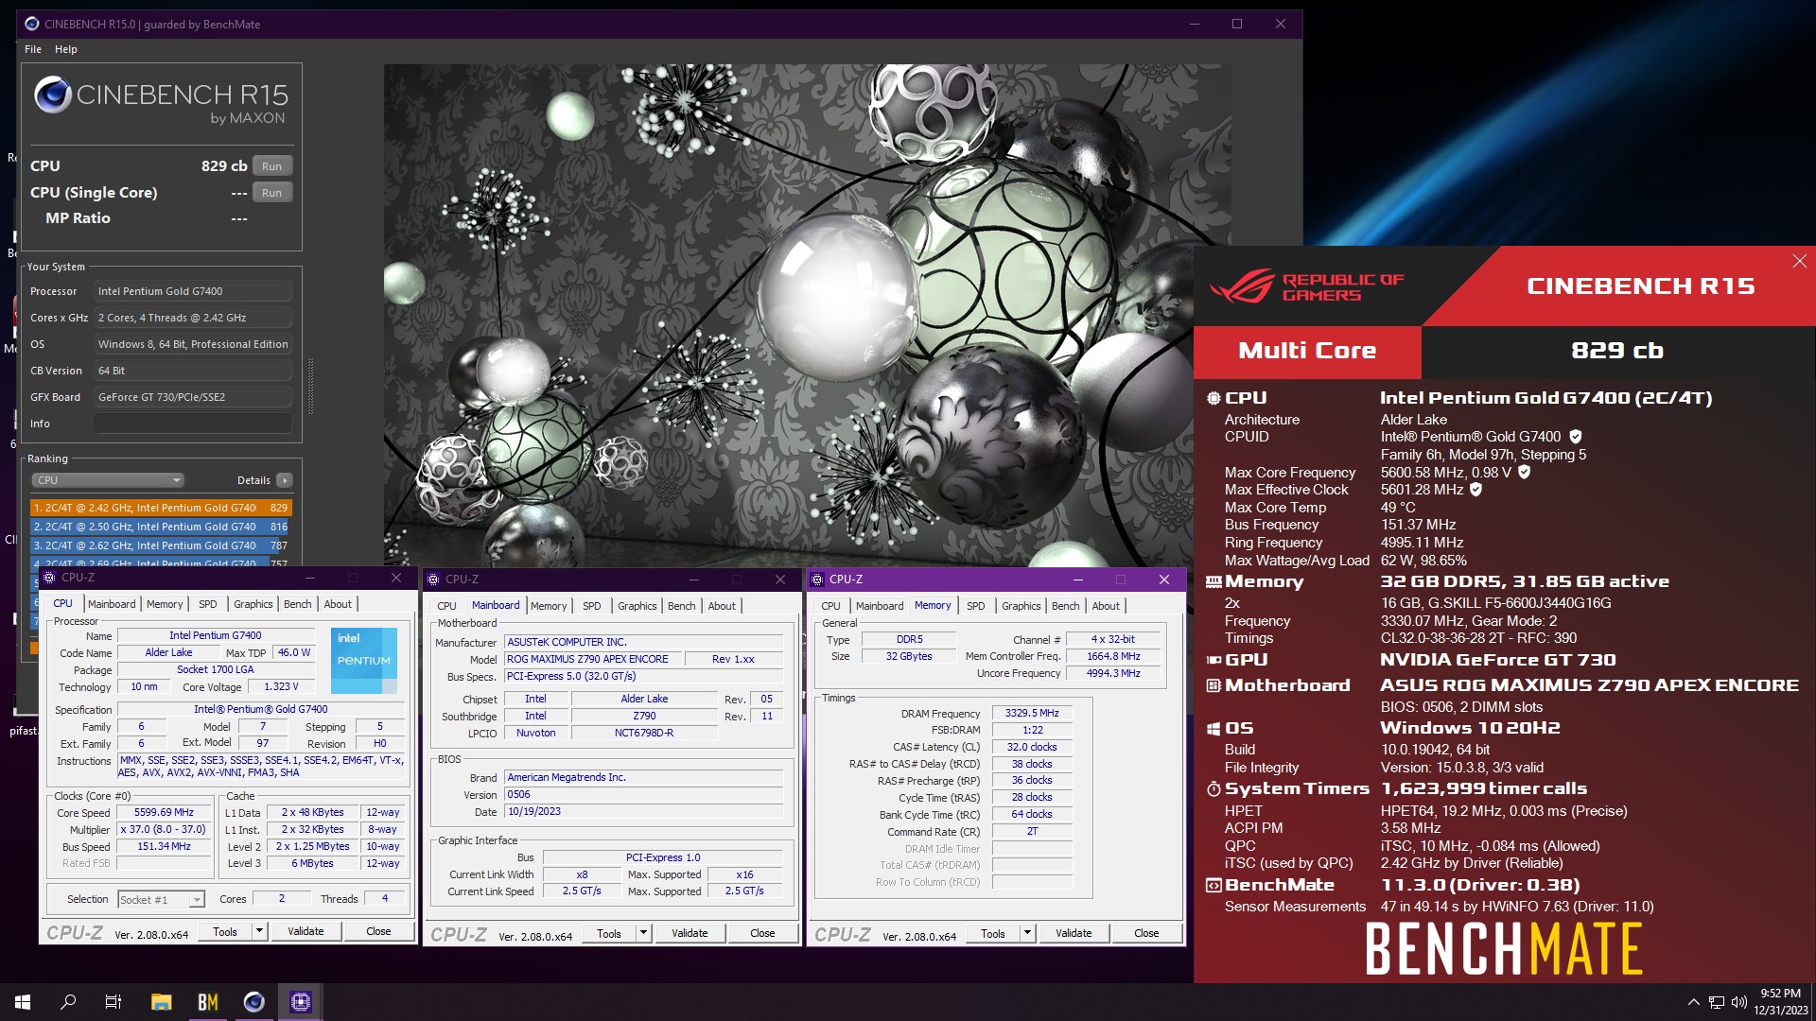Open the purple CPU-Z taskbar icon

[x=301, y=1002]
